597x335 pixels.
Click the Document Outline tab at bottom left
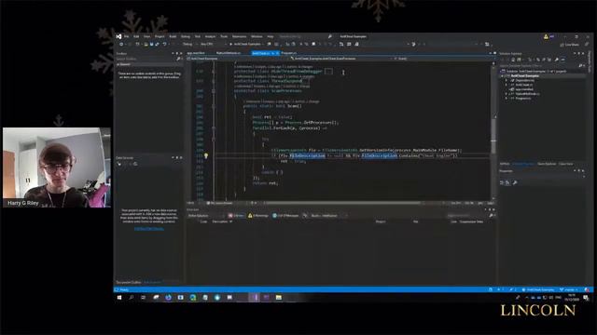(129, 282)
